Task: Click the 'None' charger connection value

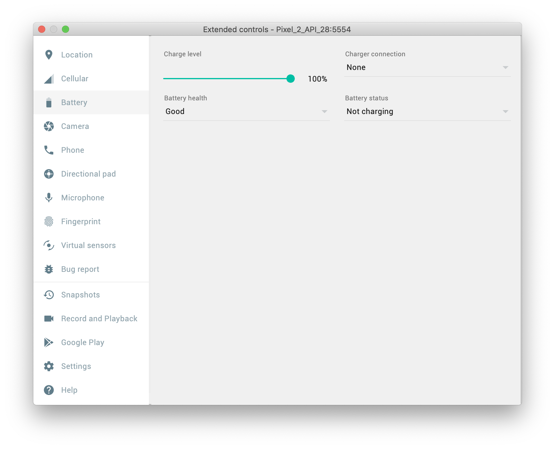Action: (356, 67)
